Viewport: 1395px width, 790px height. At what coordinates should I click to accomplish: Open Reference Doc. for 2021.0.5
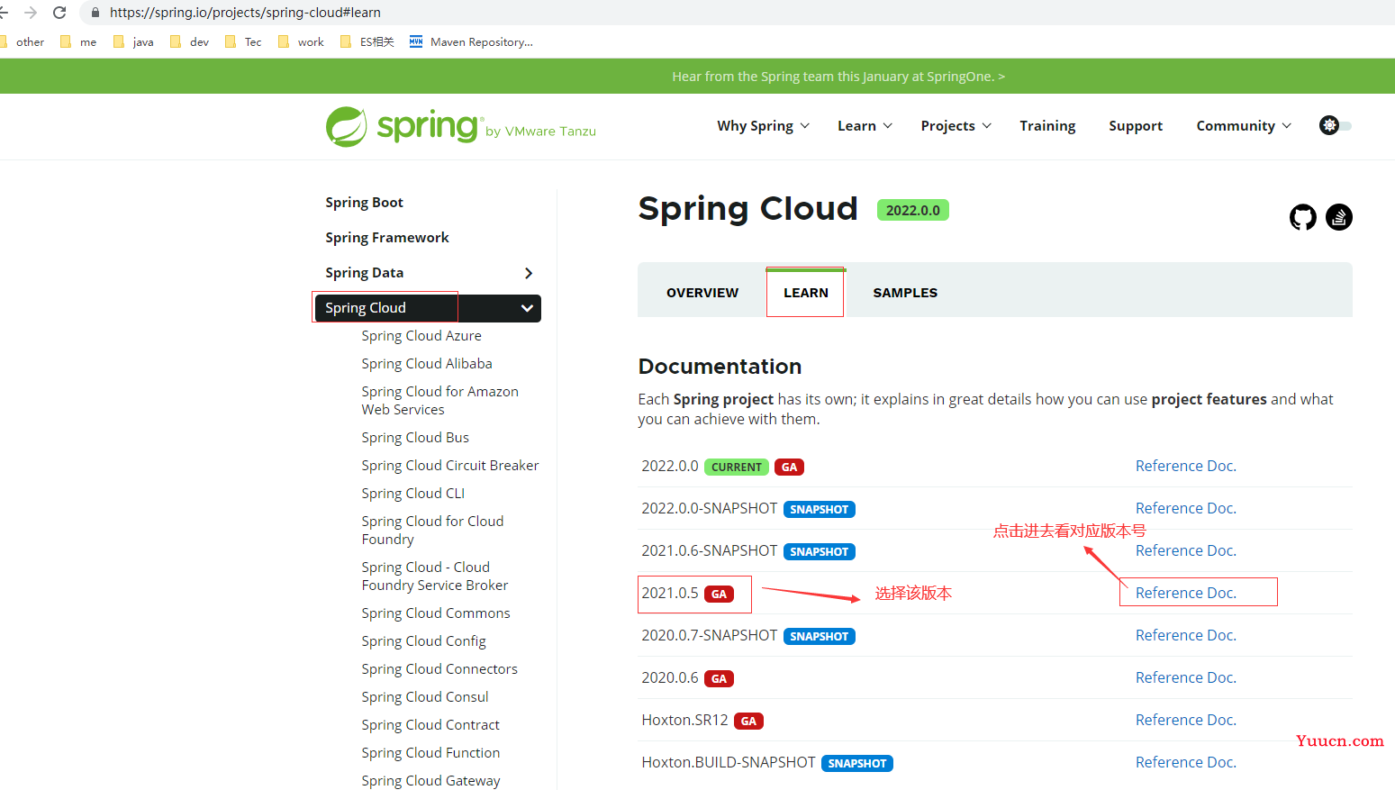[1186, 593]
